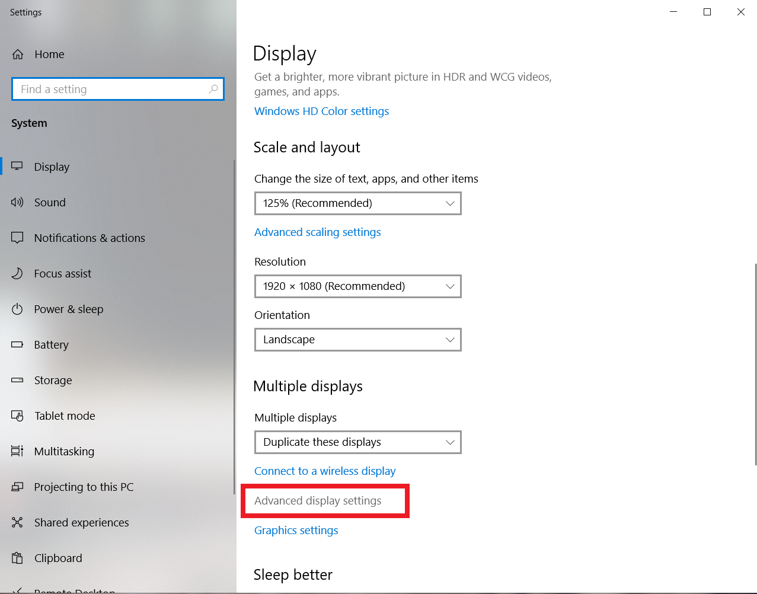Click the Storage drive icon
The height and width of the screenshot is (594, 757).
pyautogui.click(x=17, y=380)
